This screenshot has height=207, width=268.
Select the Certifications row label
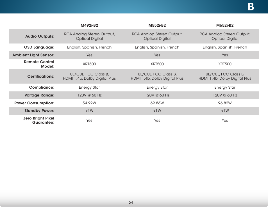(41, 76)
